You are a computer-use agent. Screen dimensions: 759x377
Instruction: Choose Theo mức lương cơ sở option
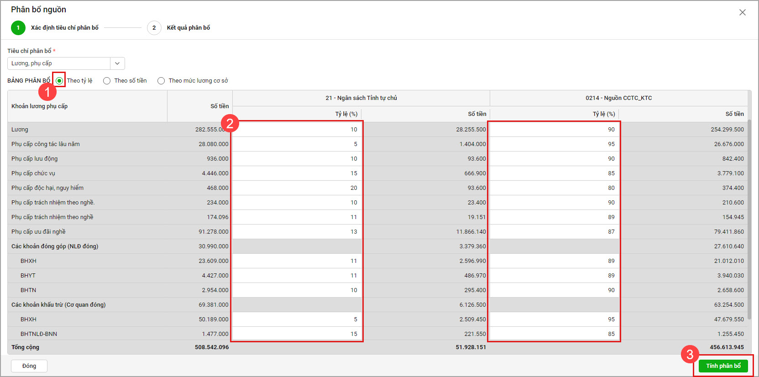(x=161, y=81)
